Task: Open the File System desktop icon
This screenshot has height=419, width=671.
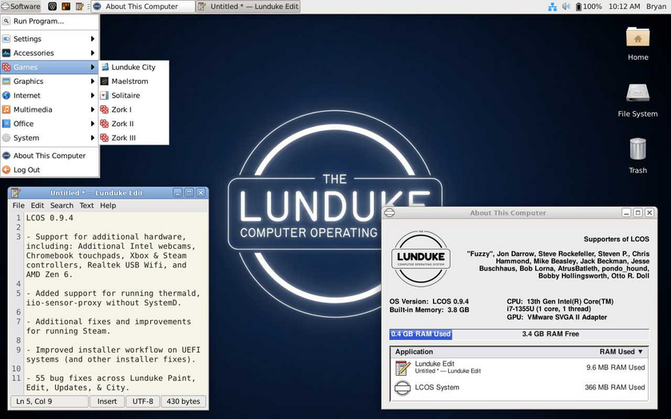Action: coord(637,101)
